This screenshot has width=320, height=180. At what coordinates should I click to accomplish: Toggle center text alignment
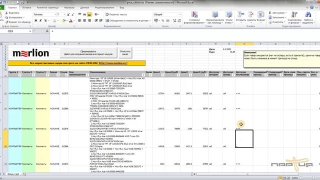click(x=84, y=20)
